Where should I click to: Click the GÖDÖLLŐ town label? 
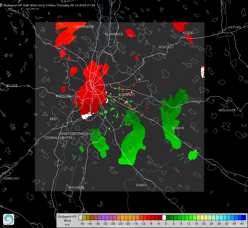(166, 47)
